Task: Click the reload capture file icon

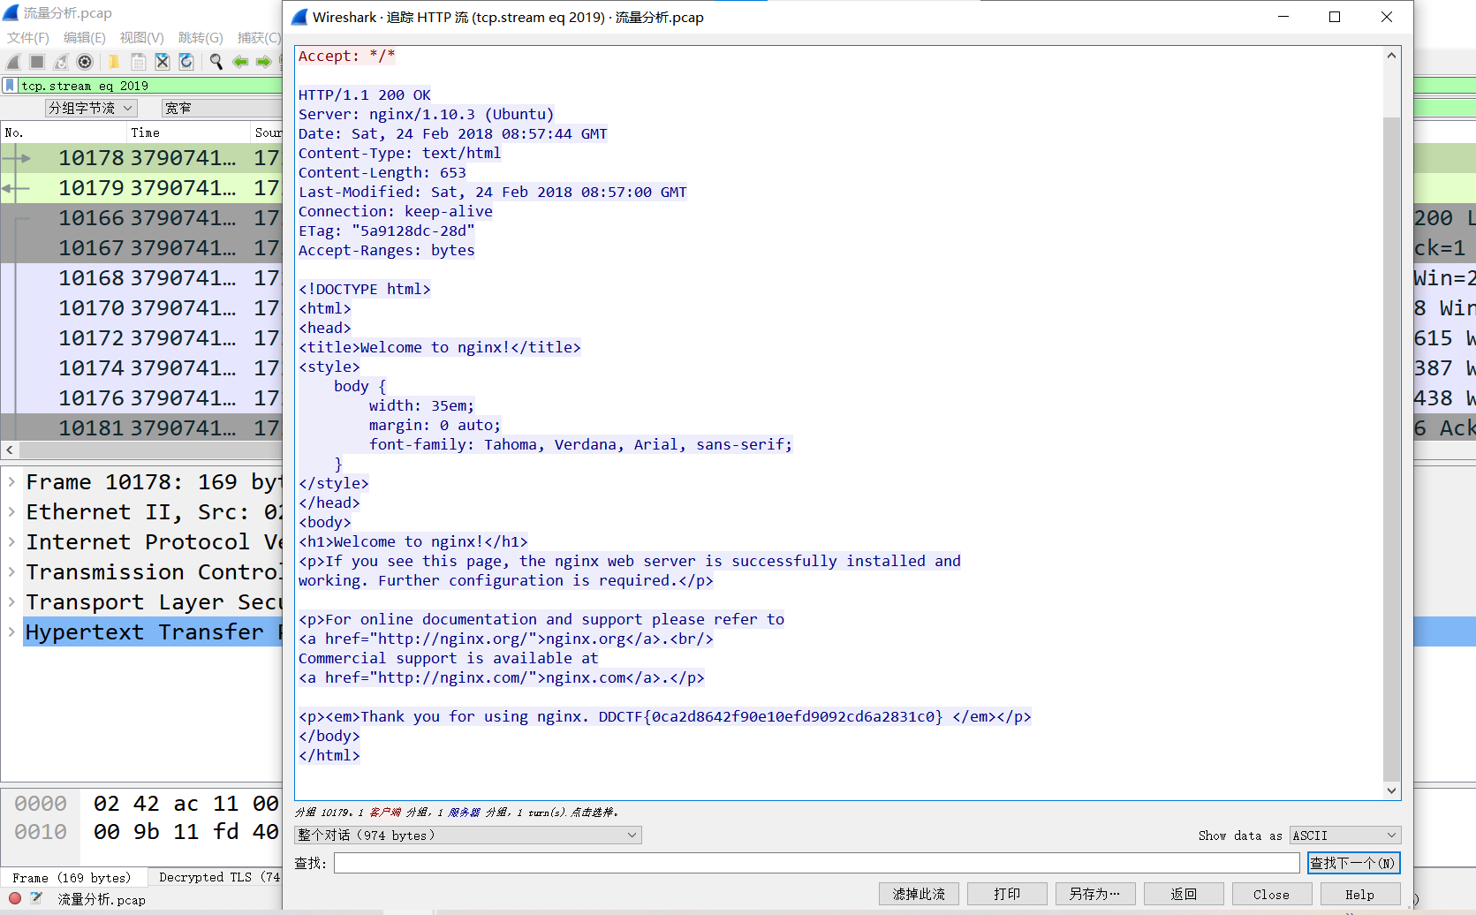Action: 186,62
